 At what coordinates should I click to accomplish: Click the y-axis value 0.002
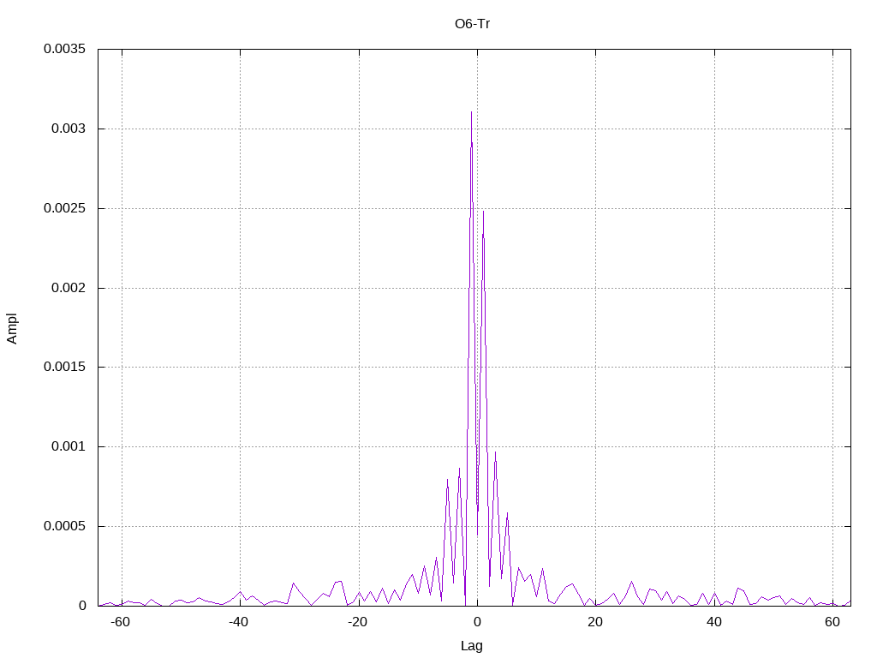coord(69,288)
